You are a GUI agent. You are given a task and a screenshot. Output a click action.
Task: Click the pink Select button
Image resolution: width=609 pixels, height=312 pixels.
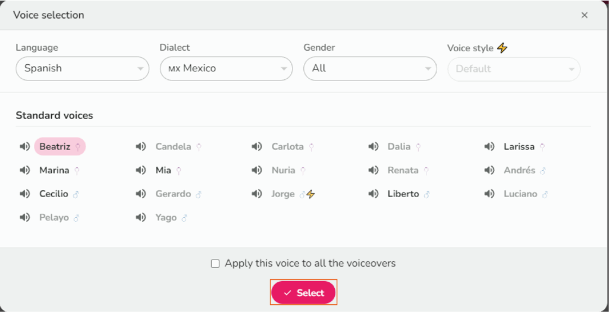coord(303,293)
